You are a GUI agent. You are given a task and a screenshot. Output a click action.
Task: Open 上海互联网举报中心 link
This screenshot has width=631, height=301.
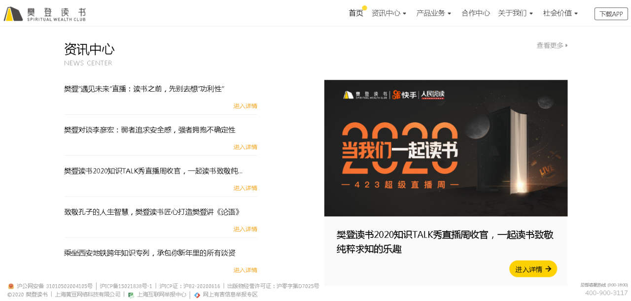[162, 295]
